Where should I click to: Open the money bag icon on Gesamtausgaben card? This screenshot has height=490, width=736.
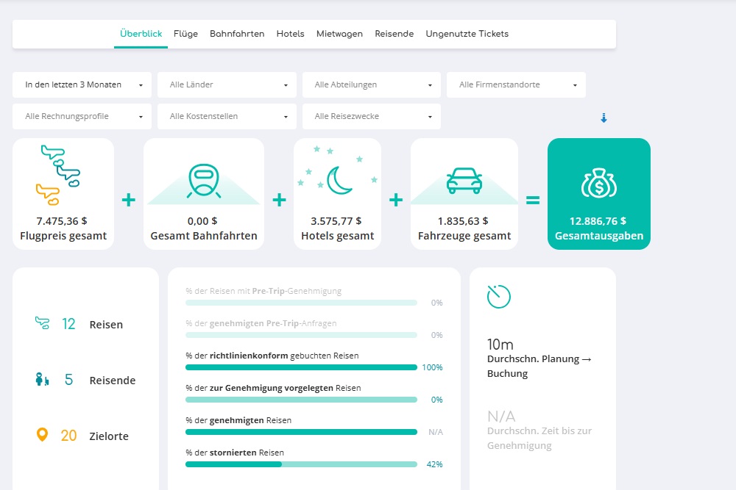[x=598, y=181]
